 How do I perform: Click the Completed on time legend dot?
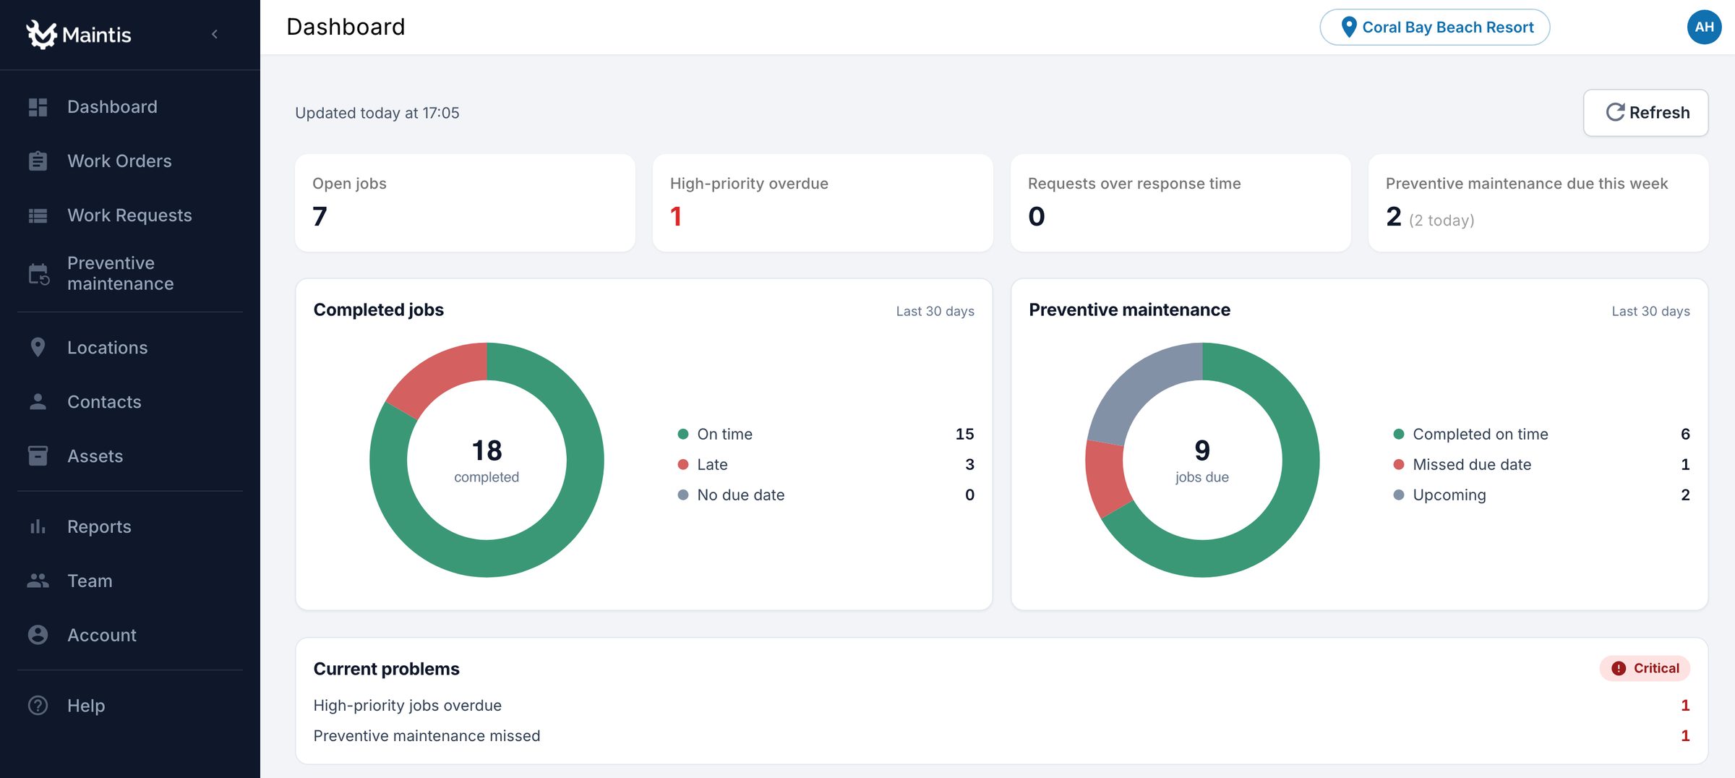point(1398,435)
